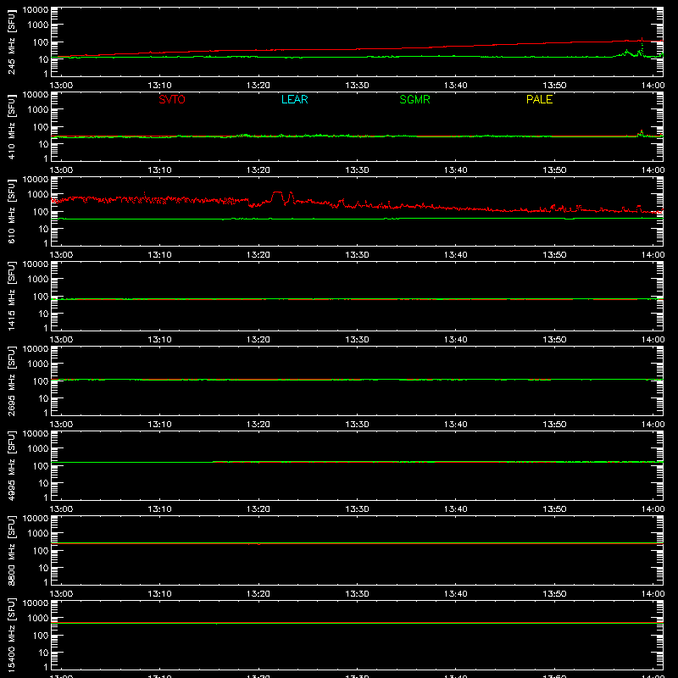Select the 2695 MHz [SFU] axis label

(x=11, y=381)
